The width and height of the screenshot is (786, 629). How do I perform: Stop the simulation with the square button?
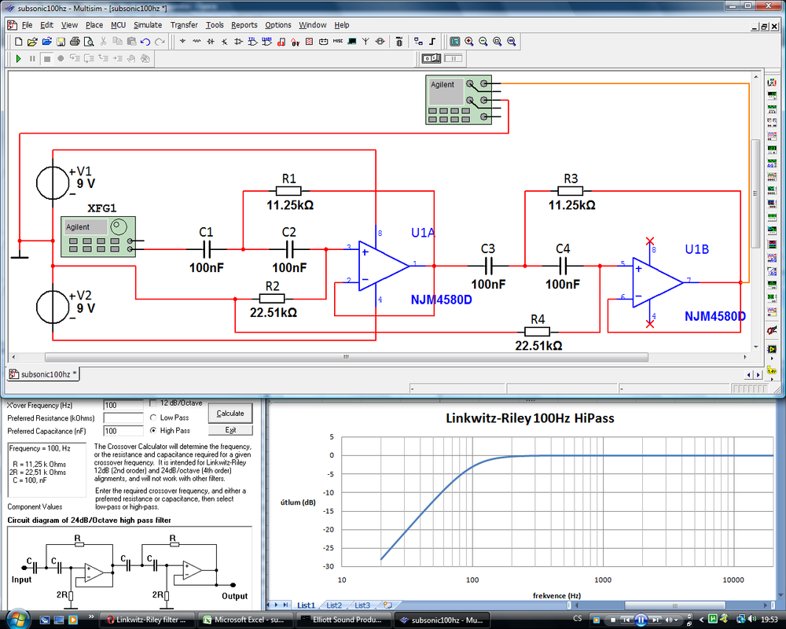tap(46, 59)
